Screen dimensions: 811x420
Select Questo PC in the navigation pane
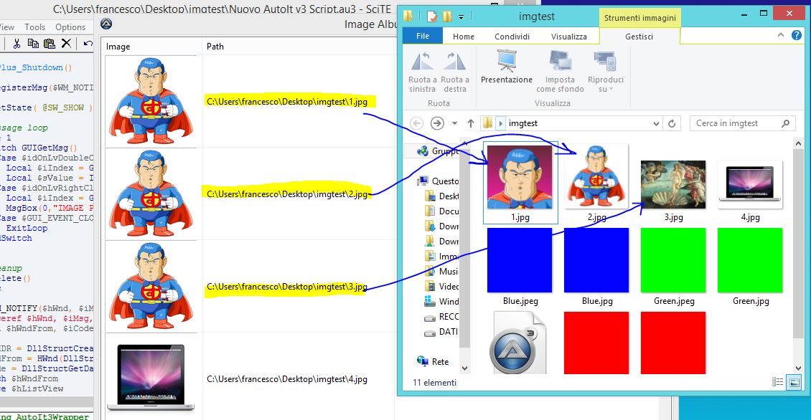click(439, 181)
